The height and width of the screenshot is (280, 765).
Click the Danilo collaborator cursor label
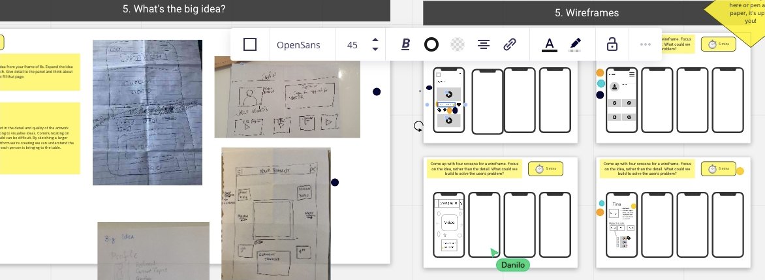513,265
